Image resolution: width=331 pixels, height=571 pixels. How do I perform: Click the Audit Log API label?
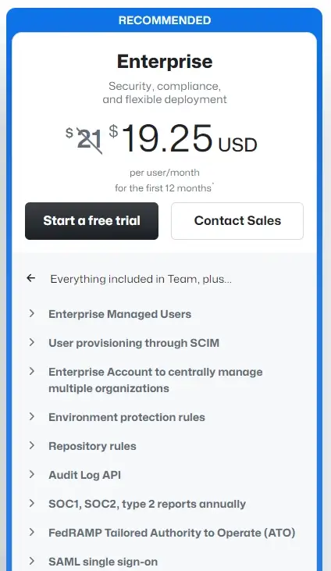tap(85, 475)
